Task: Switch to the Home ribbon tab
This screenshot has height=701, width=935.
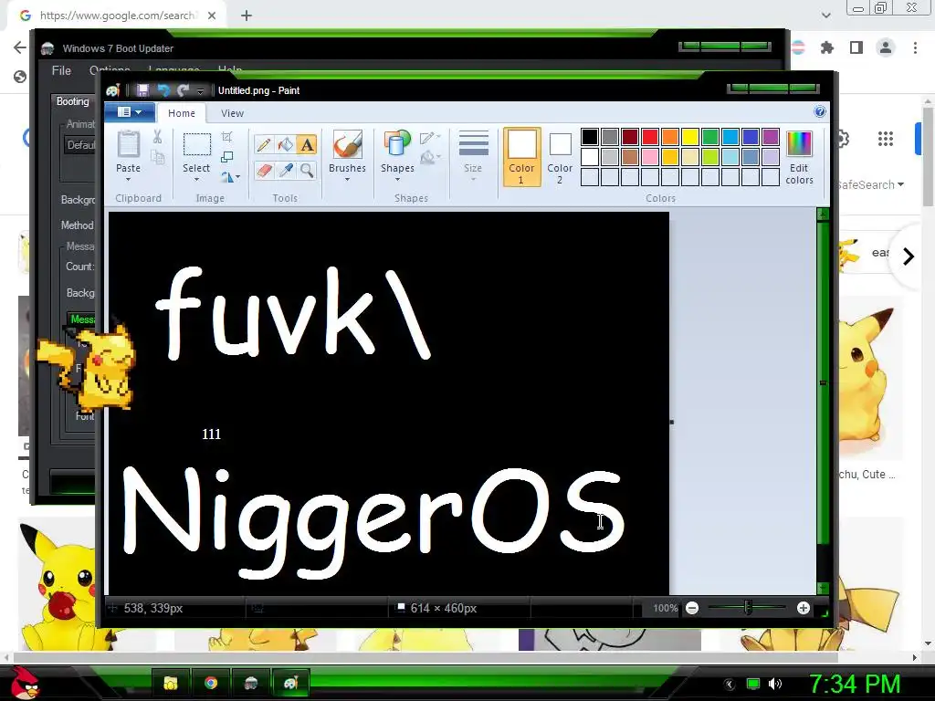Action: [x=182, y=113]
